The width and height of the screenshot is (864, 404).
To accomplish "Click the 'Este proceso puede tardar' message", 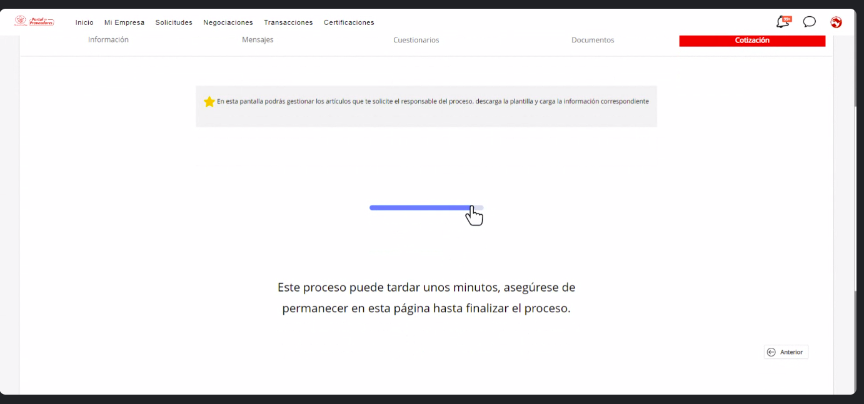I will 426,298.
